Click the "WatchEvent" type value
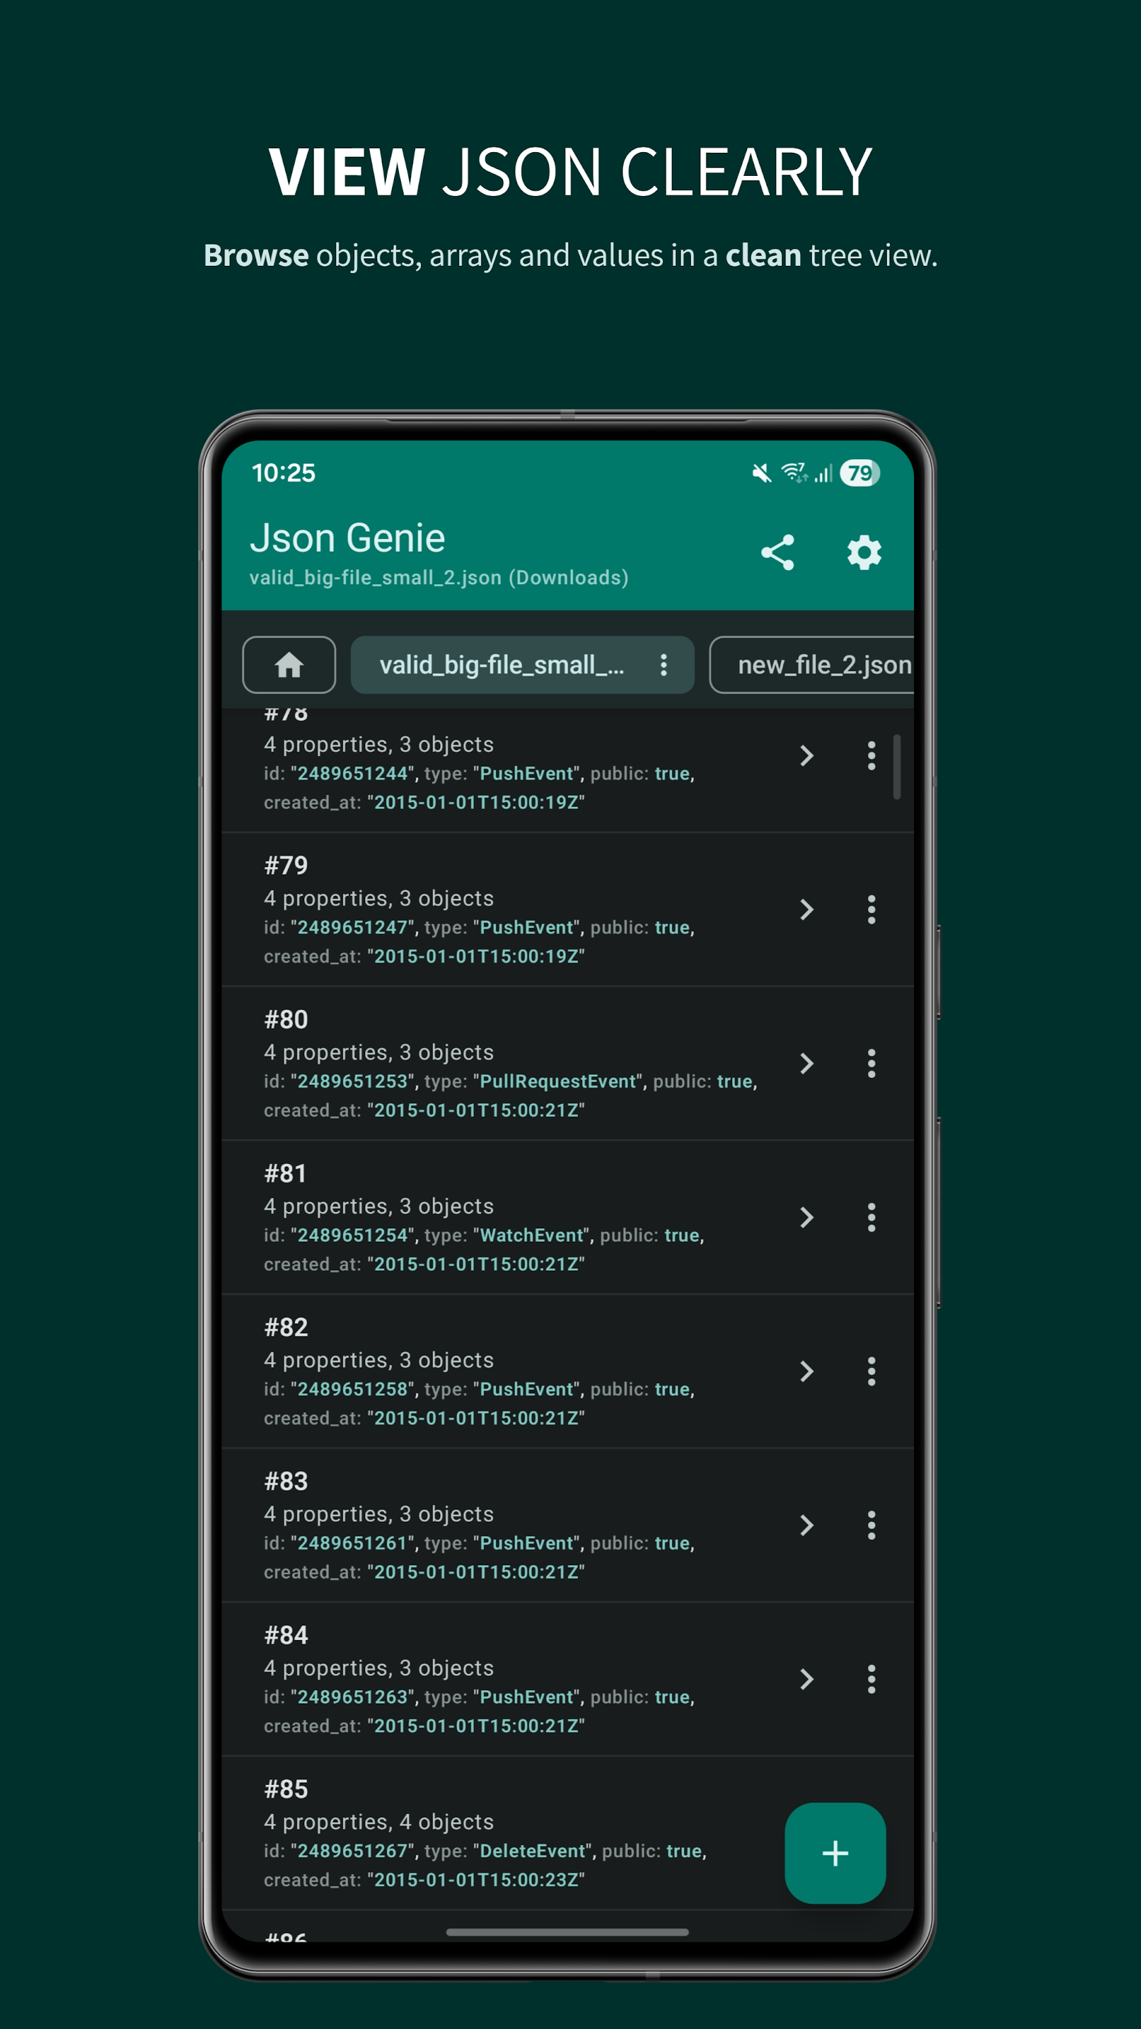 (x=531, y=1235)
